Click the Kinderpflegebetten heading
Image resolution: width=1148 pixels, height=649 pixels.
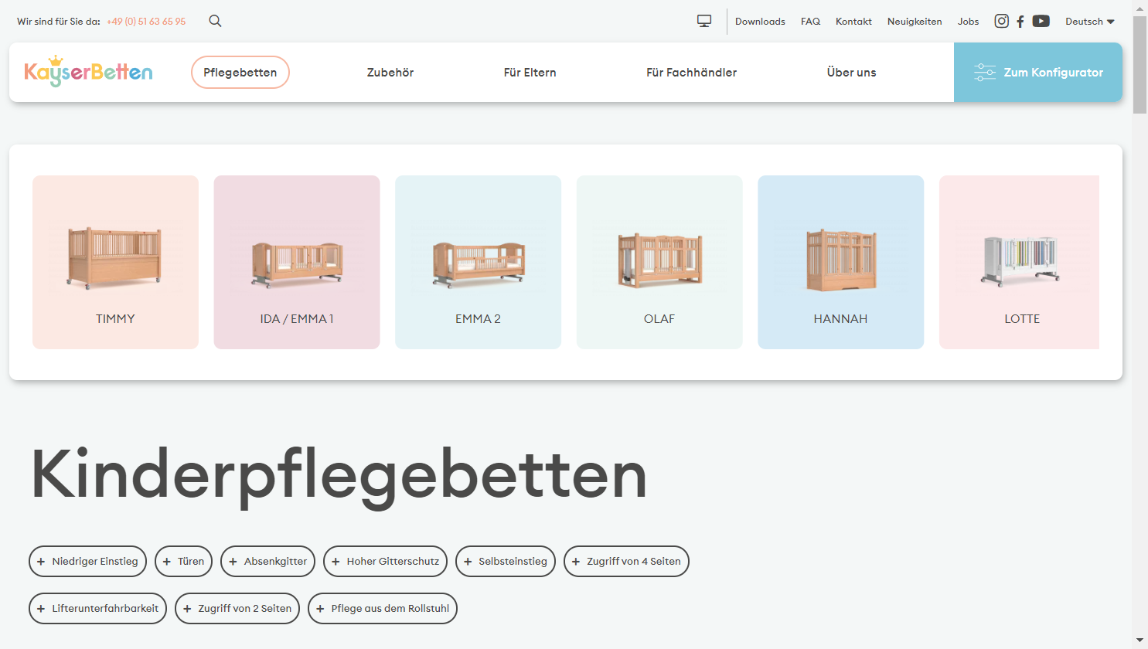[x=339, y=477]
